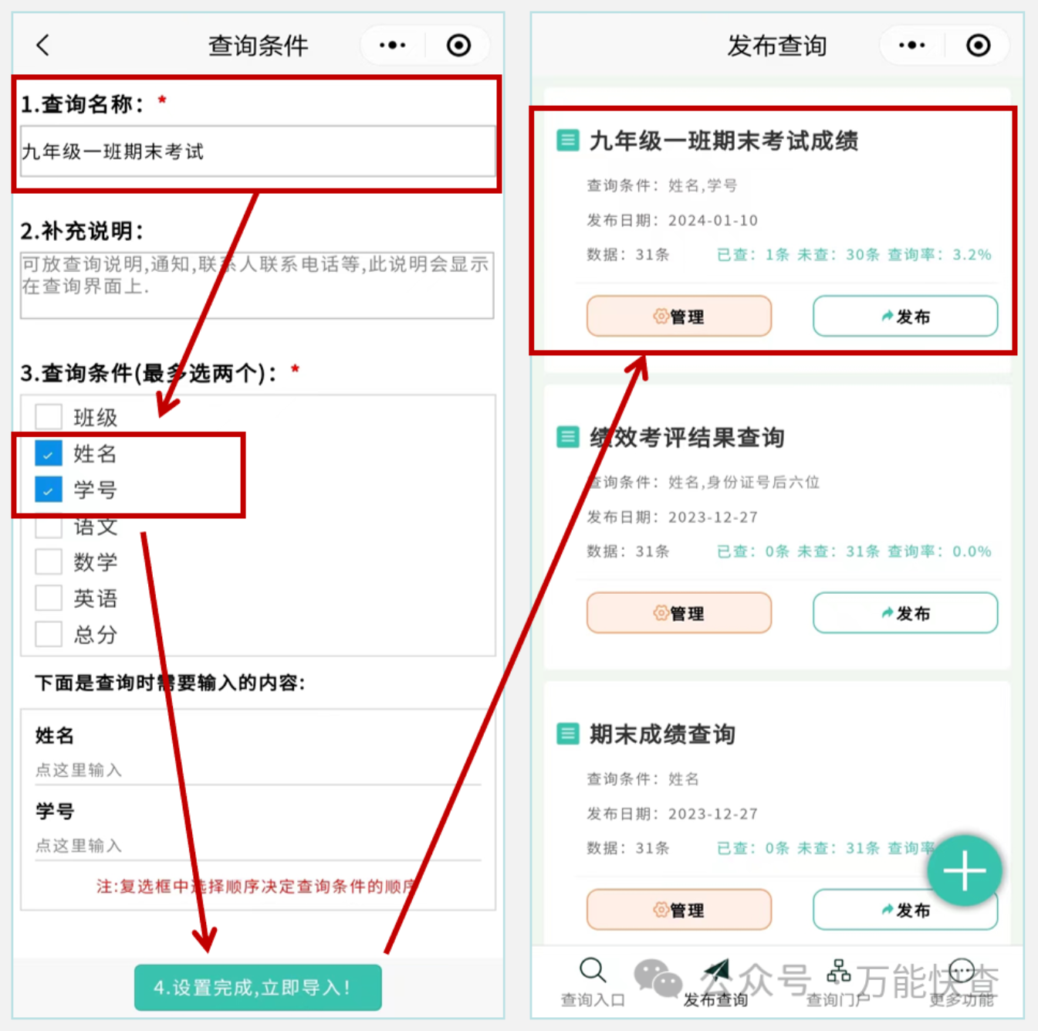Click 管理 for 期末成绩查询
Viewport: 1038px width, 1031px height.
pyautogui.click(x=679, y=909)
